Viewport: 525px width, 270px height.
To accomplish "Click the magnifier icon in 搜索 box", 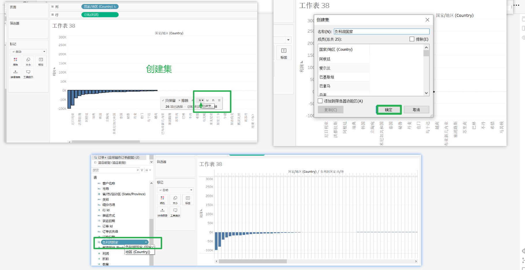I will tap(138, 170).
